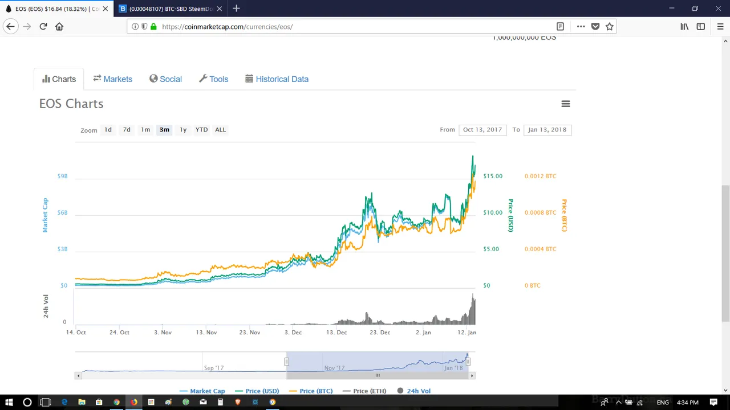Open Action Center notifications icon
Image resolution: width=730 pixels, height=410 pixels.
[713, 402]
